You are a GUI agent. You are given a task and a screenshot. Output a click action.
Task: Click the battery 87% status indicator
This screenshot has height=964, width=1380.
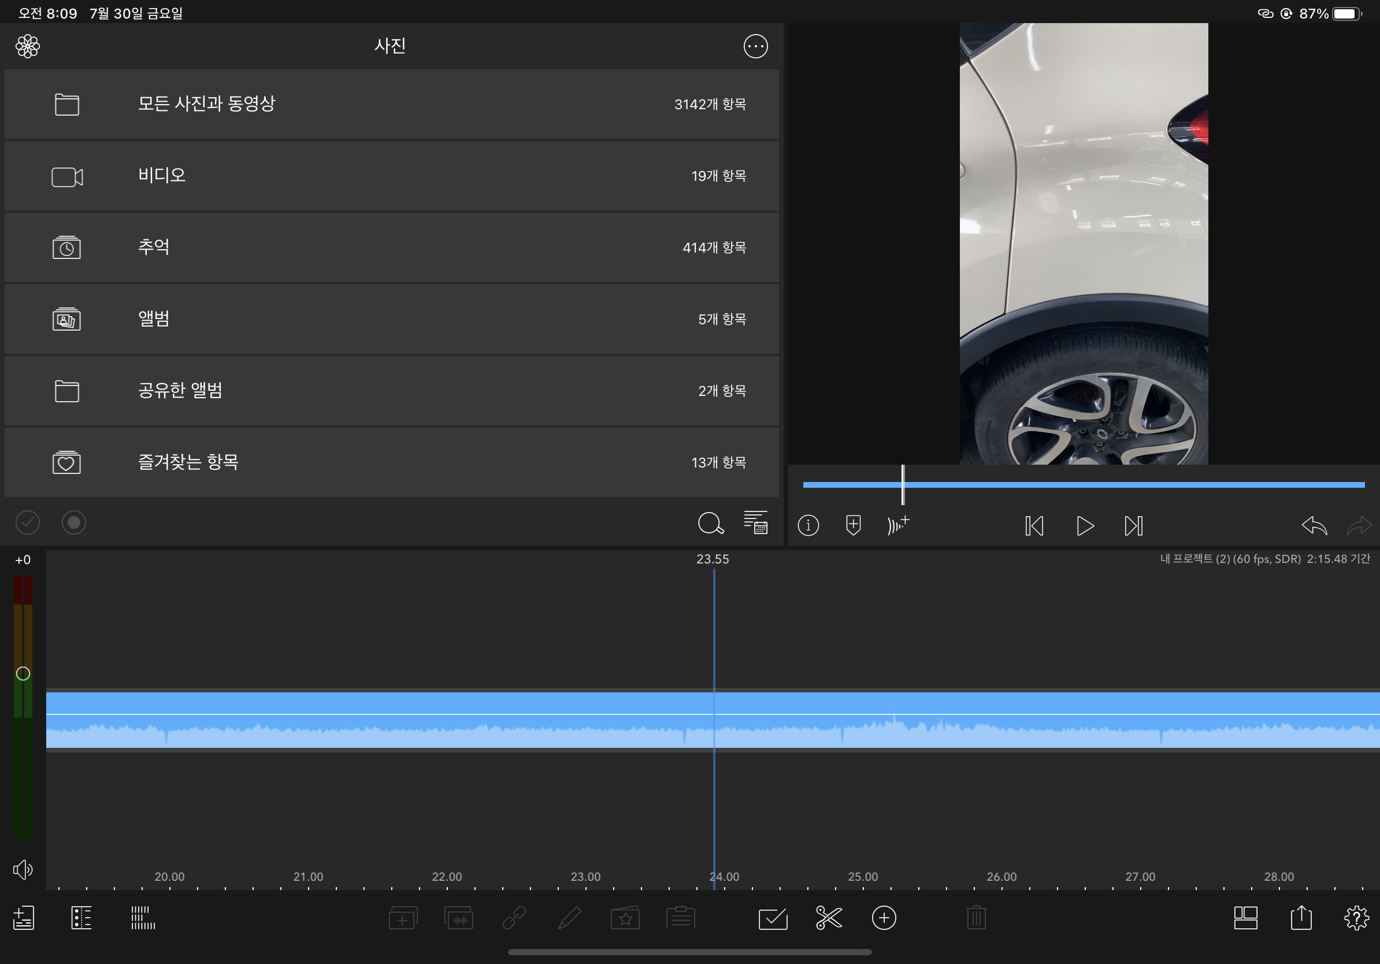tap(1331, 13)
